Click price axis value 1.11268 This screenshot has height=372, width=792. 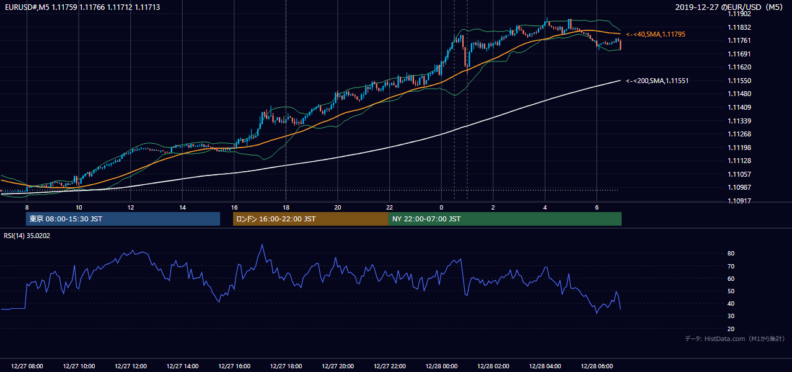740,134
